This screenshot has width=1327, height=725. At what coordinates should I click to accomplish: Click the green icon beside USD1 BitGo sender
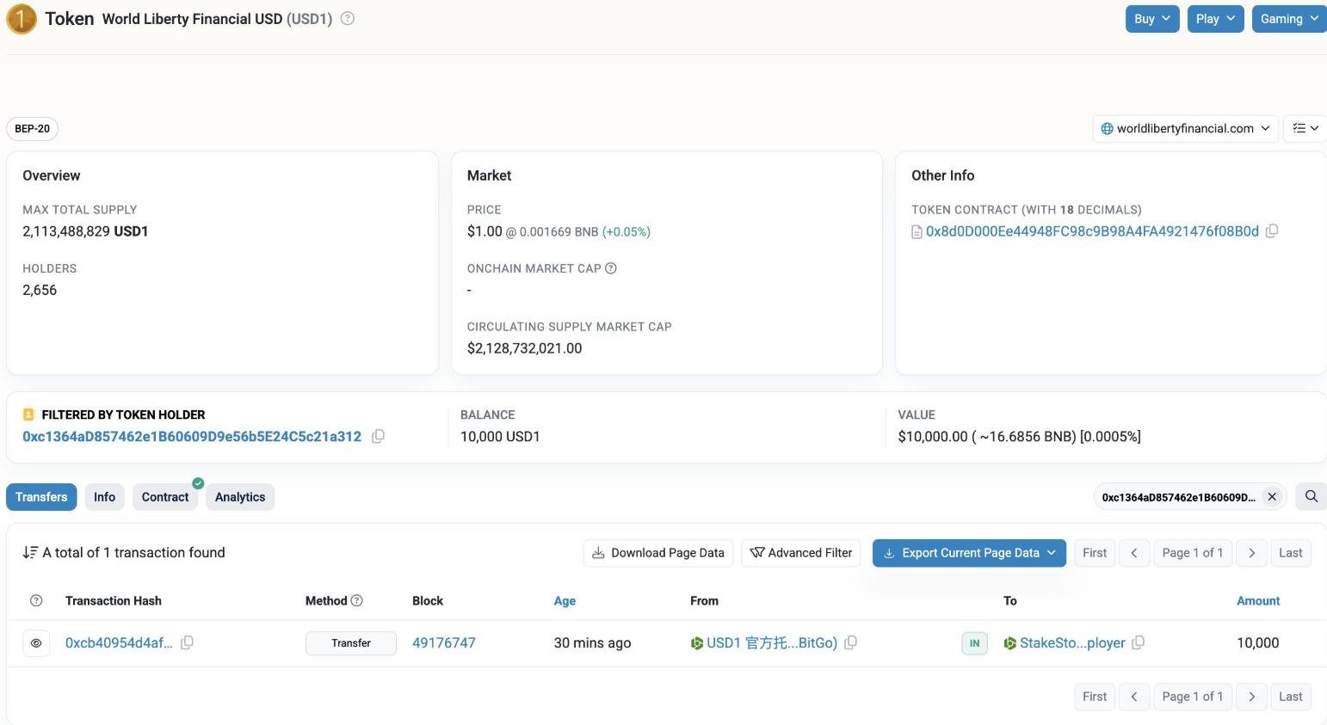point(697,642)
